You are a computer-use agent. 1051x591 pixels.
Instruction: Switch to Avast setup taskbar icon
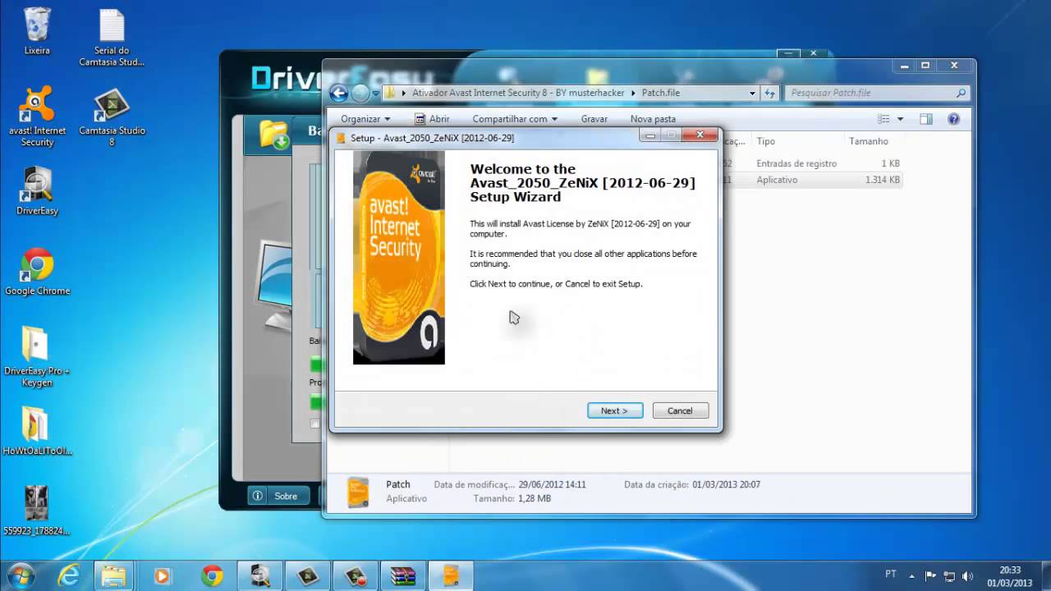tap(451, 575)
